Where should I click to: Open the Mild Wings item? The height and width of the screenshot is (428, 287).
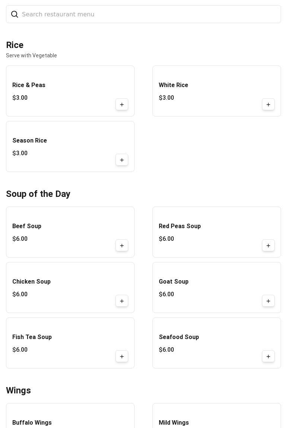[x=174, y=422]
